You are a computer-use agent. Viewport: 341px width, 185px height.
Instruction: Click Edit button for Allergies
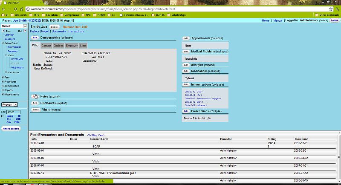(186, 65)
